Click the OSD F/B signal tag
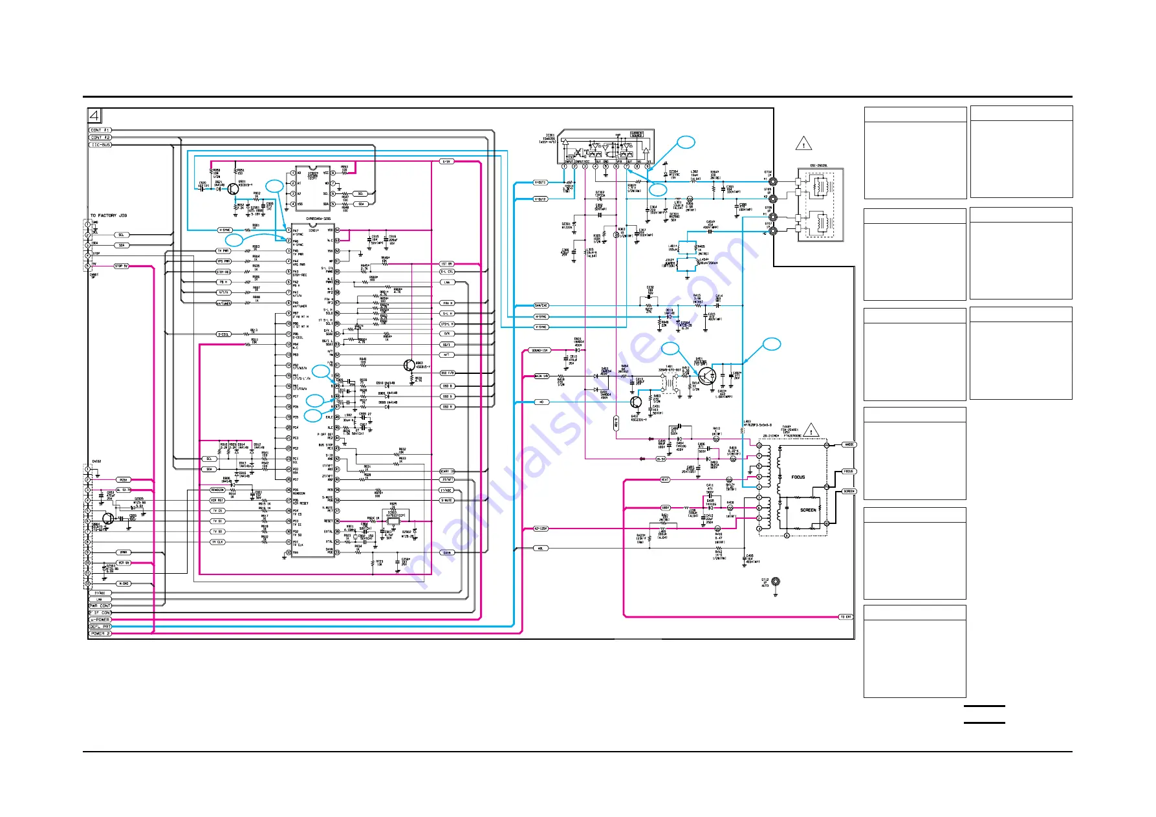Image resolution: width=1156 pixels, height=817 pixels. 447,373
